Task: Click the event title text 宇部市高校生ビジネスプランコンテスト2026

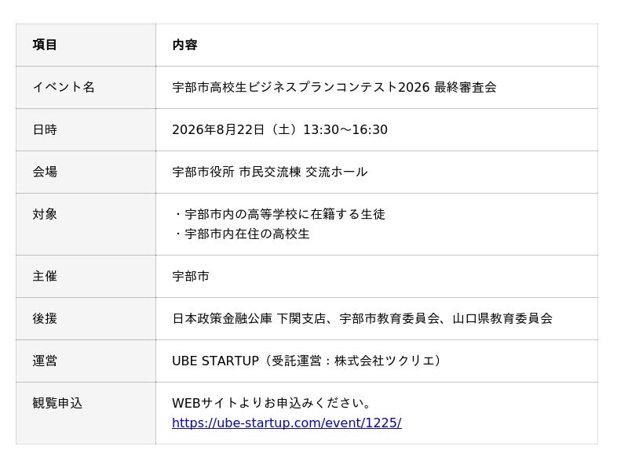Action: point(301,87)
